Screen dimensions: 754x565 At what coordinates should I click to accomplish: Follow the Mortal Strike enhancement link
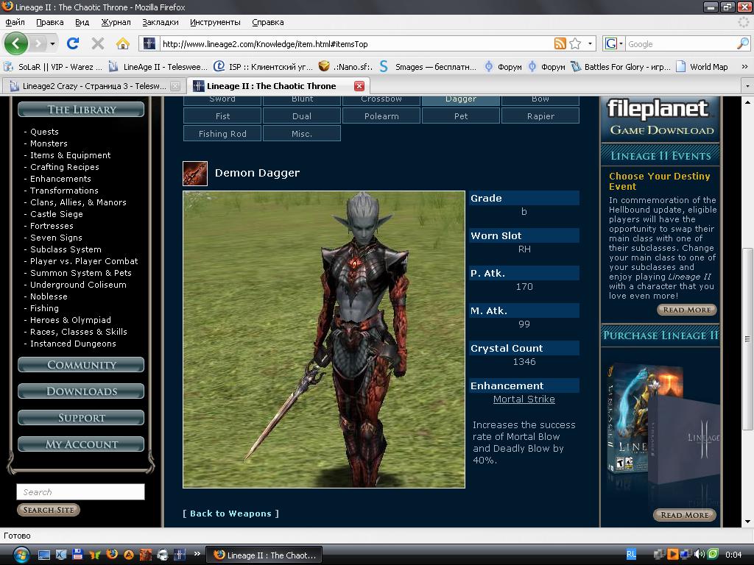[524, 399]
